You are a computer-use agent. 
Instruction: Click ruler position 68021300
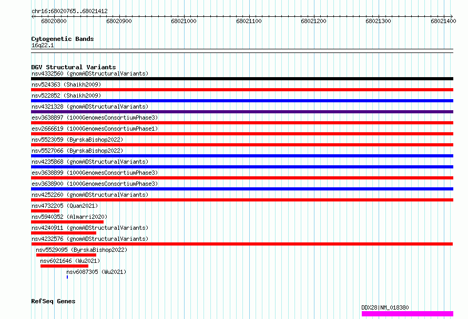[378, 21]
